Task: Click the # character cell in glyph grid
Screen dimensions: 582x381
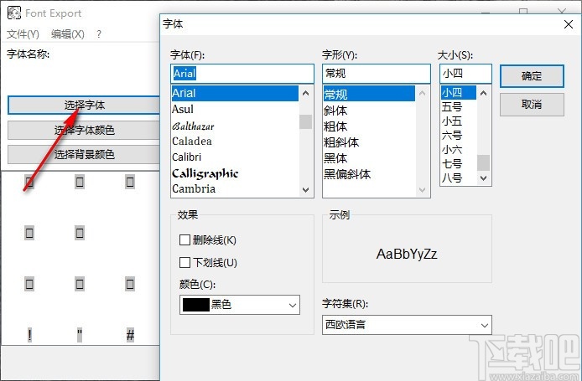Action: pyautogui.click(x=130, y=336)
